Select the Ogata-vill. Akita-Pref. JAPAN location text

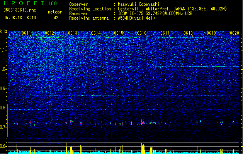tap(172, 9)
